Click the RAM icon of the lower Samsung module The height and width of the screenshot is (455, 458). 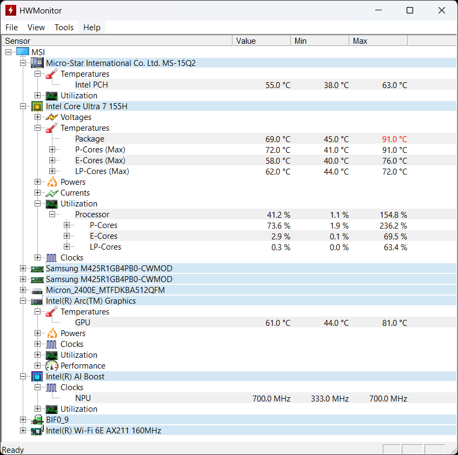click(x=37, y=279)
